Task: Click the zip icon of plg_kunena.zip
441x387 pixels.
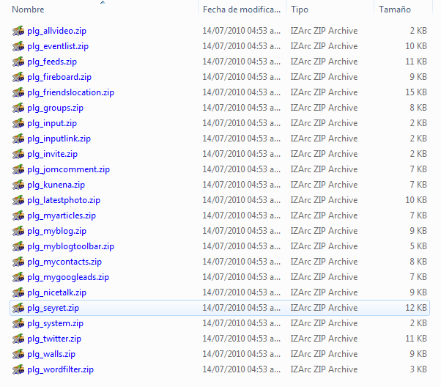Action: pos(18,185)
